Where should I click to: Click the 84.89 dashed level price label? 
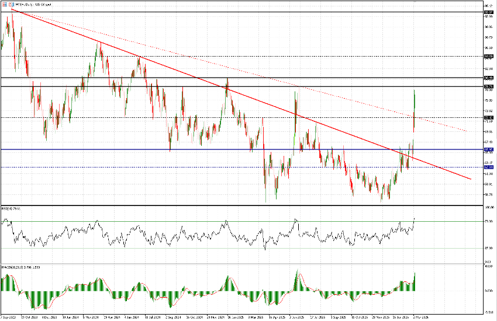click(489, 56)
